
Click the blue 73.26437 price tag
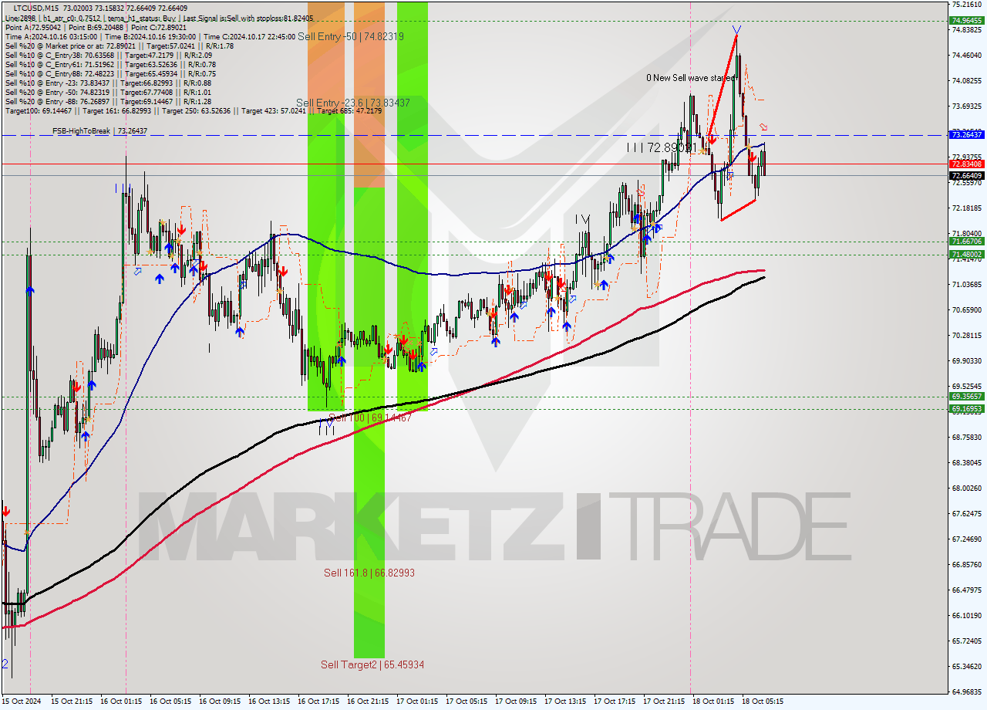[967, 134]
